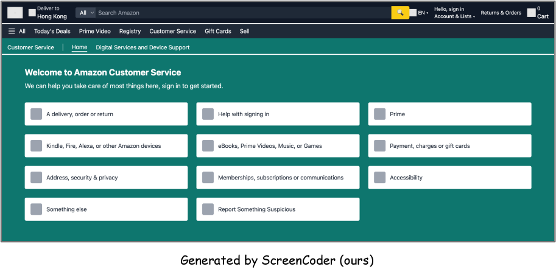Expand the All search category dropdown
Image resolution: width=556 pixels, height=275 pixels.
(86, 13)
